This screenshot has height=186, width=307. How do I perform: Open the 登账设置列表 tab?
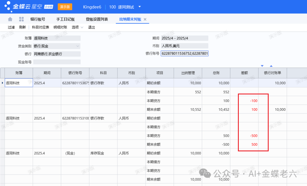point(97,19)
